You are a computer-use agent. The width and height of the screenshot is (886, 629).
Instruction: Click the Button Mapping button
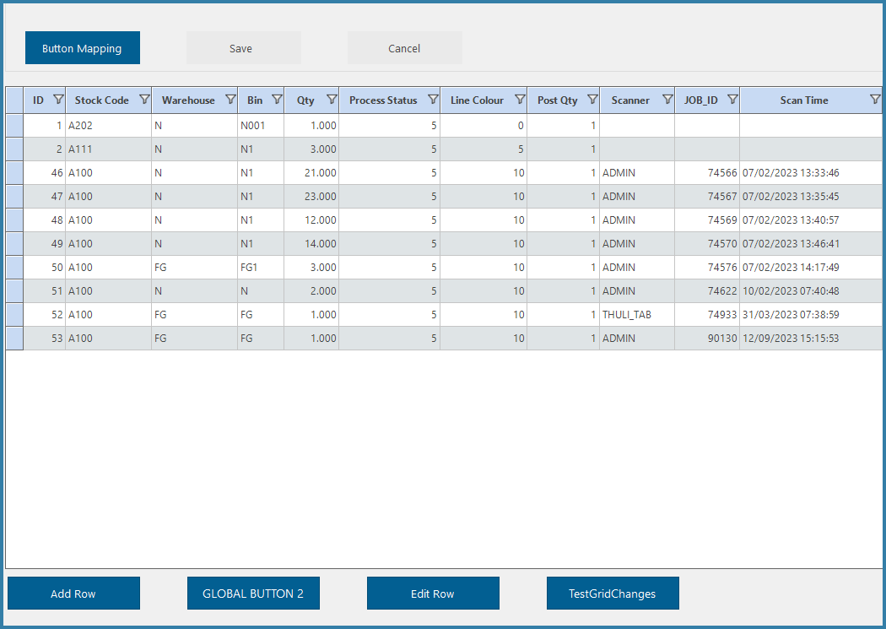tap(83, 48)
